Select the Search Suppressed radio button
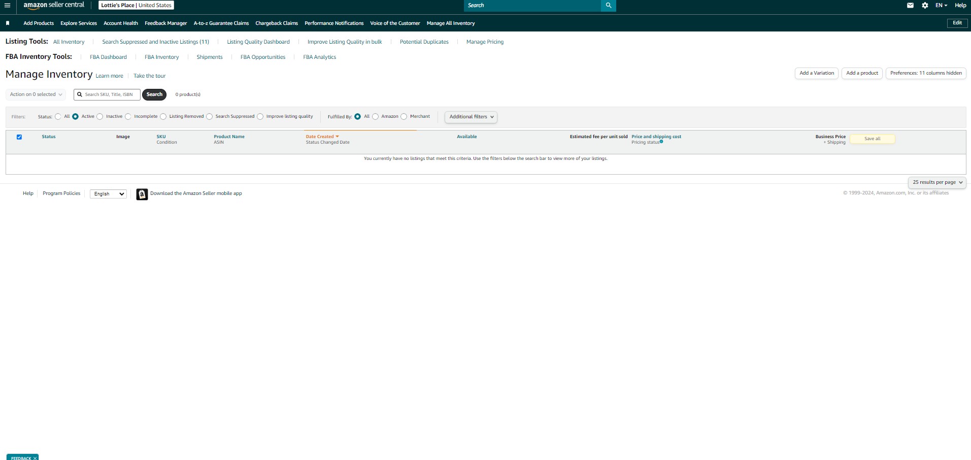 coord(209,117)
